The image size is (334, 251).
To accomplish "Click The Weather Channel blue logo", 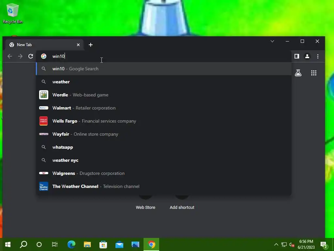I will (44, 186).
